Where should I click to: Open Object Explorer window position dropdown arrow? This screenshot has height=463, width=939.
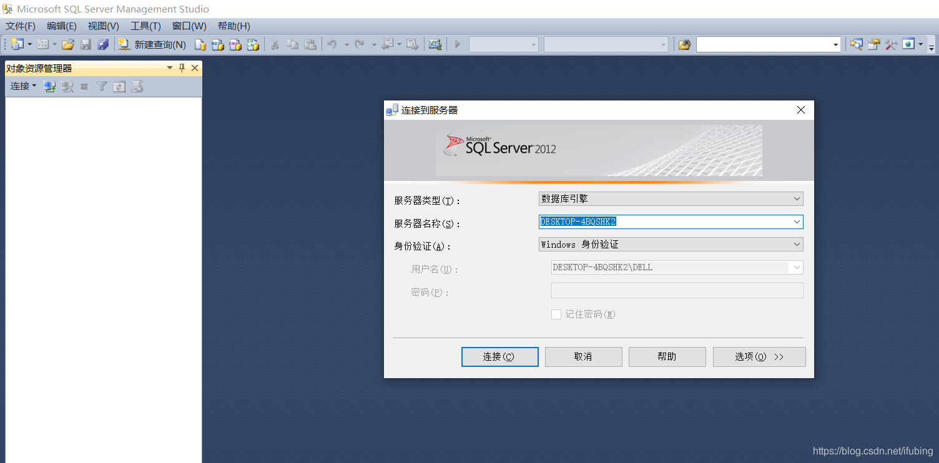[x=170, y=68]
